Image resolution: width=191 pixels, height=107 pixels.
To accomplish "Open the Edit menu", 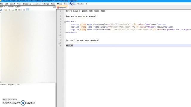I will 6,4.
